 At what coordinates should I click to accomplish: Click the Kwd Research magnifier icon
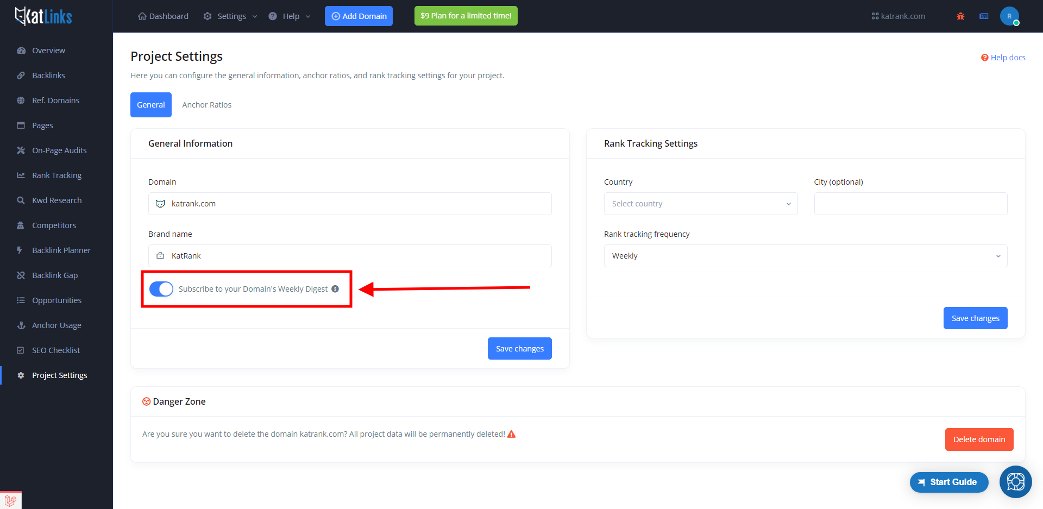click(21, 200)
